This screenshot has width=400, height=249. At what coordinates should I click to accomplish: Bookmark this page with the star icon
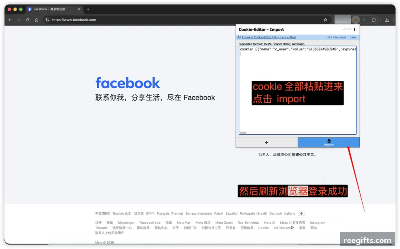[325, 20]
